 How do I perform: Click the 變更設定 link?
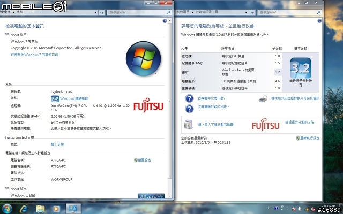144,160
